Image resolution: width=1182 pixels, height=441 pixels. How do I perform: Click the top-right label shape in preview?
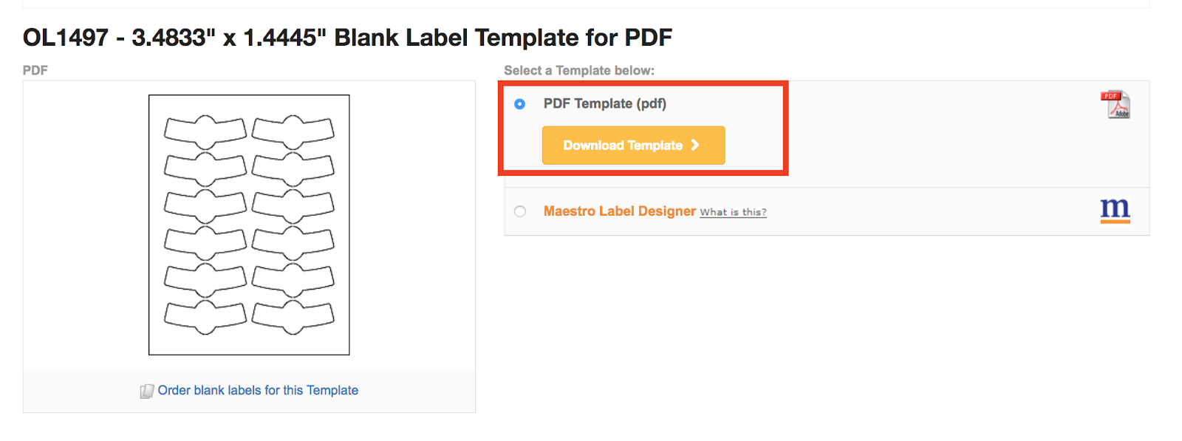point(293,131)
